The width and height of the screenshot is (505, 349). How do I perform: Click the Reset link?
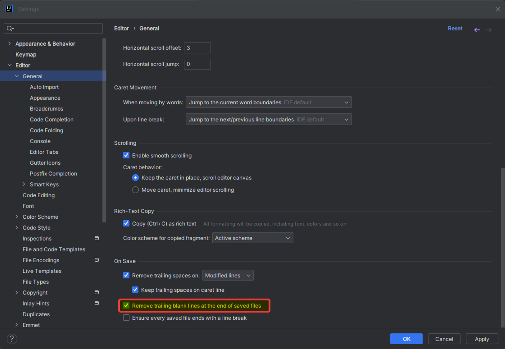point(455,28)
